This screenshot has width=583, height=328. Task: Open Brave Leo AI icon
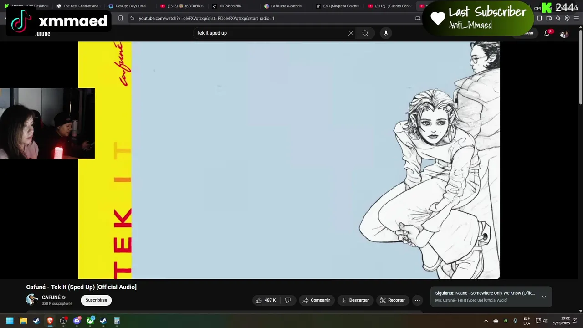pos(558,18)
